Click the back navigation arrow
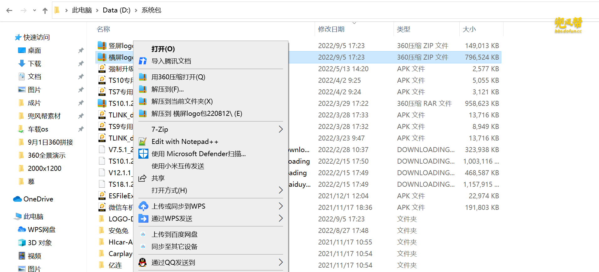 coord(9,11)
